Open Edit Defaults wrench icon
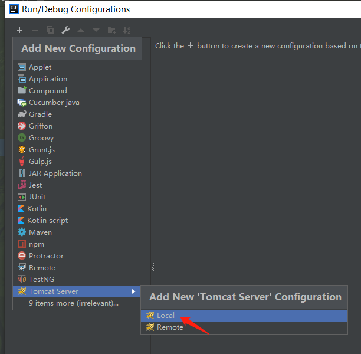Viewport: 361px width, 354px height. click(x=65, y=30)
